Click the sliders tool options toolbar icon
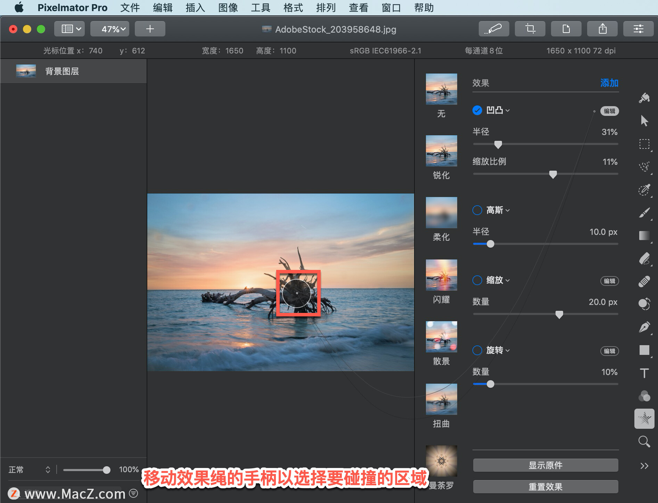Screen dimensions: 658x503 point(638,29)
